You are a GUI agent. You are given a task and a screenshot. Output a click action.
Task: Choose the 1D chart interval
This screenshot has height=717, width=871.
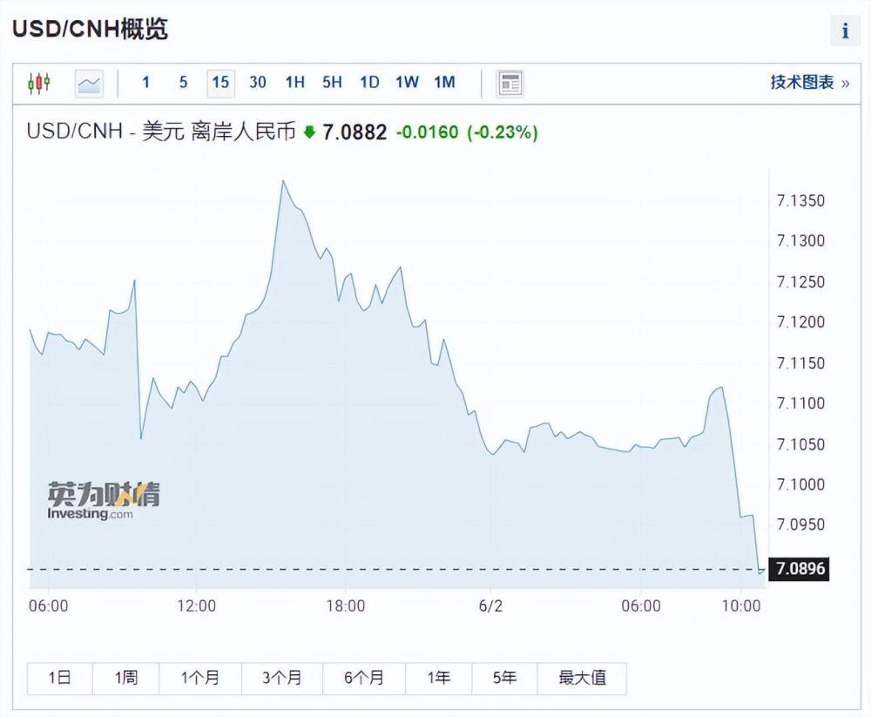point(369,83)
